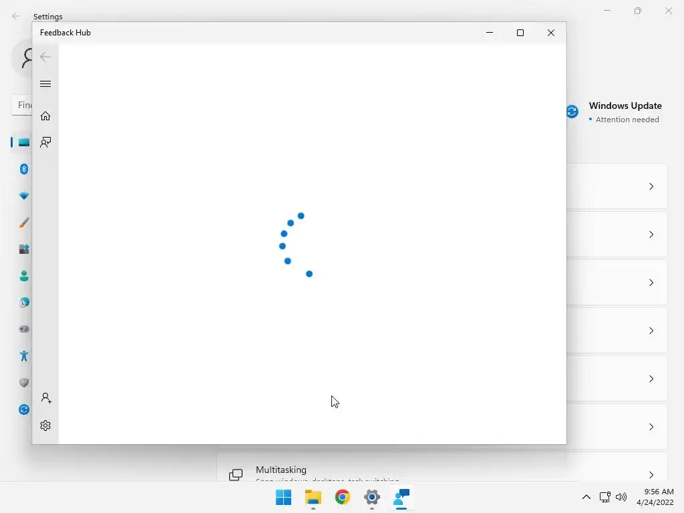Open the Windows Start menu
This screenshot has width=684, height=513.
pos(283,497)
